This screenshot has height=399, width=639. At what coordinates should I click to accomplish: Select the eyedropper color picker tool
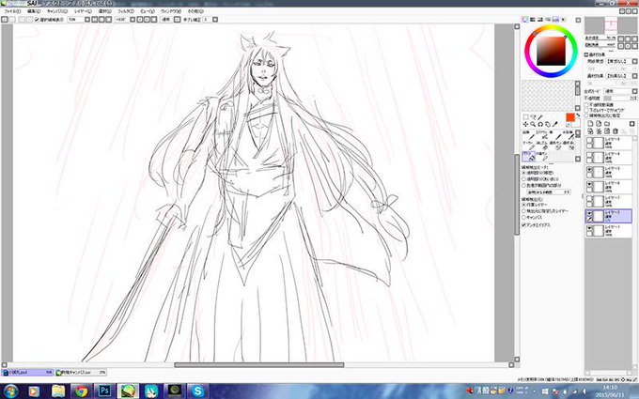tap(554, 124)
